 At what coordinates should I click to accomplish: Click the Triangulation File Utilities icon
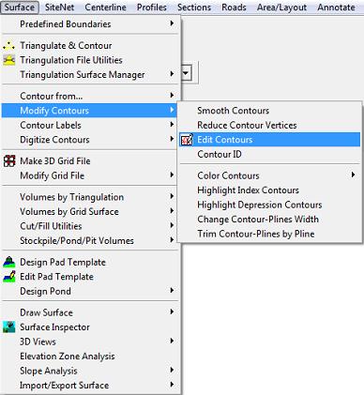[8, 60]
